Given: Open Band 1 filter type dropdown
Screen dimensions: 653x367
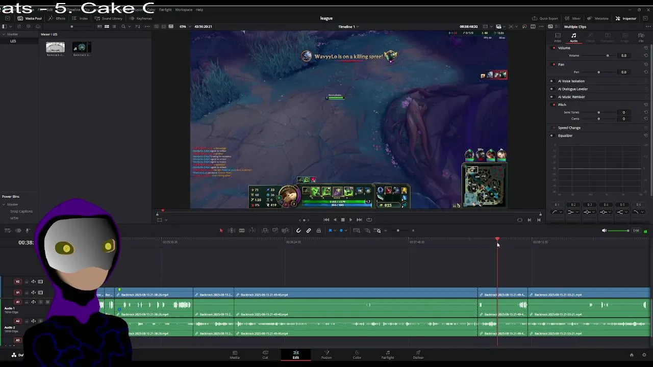Looking at the screenshot, I should [558, 212].
